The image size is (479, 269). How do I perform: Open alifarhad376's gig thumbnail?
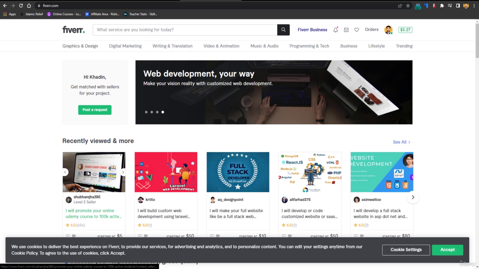click(310, 172)
